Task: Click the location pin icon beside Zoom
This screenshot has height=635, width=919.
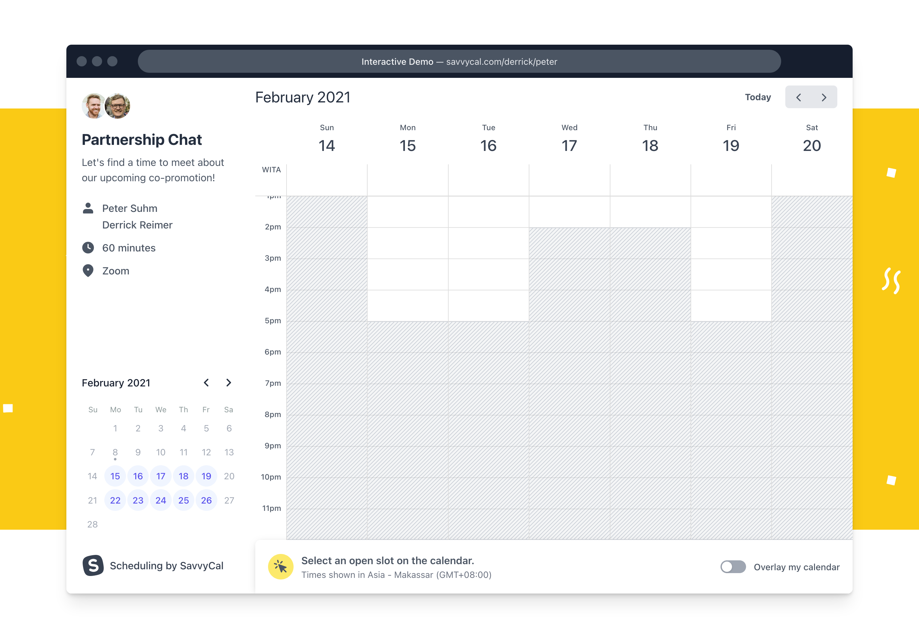Action: click(88, 271)
